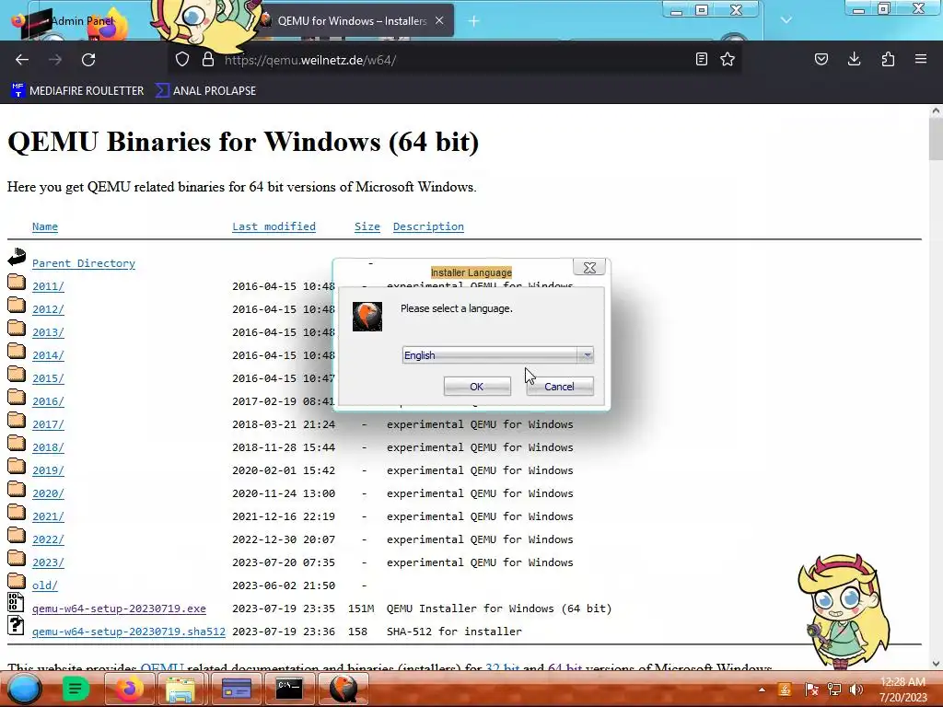
Task: Open the 2022/ folder link
Action: click(48, 539)
